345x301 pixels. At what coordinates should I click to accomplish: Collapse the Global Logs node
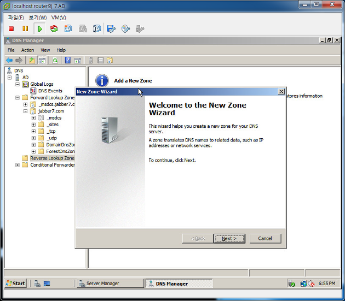click(x=18, y=84)
